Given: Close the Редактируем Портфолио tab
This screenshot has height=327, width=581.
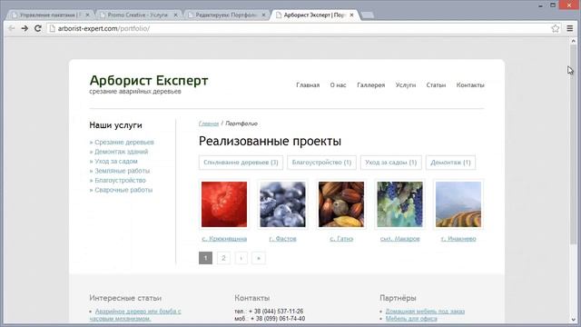Looking at the screenshot, I should (x=263, y=15).
